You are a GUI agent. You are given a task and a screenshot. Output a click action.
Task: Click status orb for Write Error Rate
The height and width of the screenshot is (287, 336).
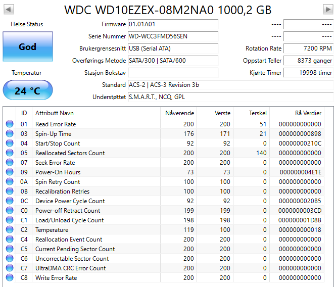coord(10,278)
